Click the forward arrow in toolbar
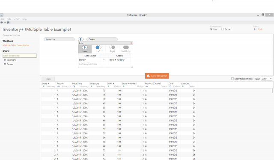Viewport: 274px width, 160px height. coord(5,22)
